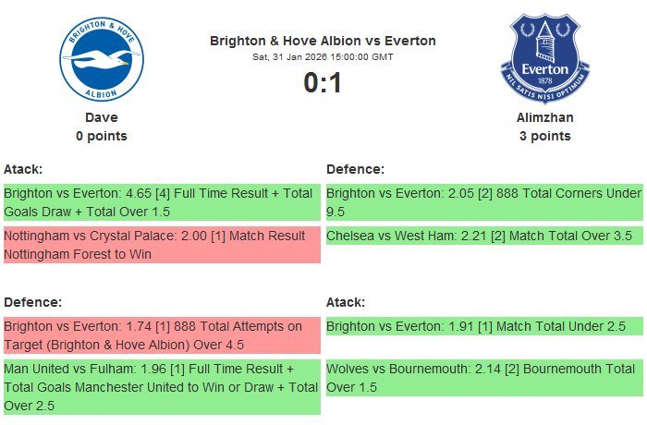
Task: Open the Draw + Total Over 1.5 bet
Action: coord(162,202)
